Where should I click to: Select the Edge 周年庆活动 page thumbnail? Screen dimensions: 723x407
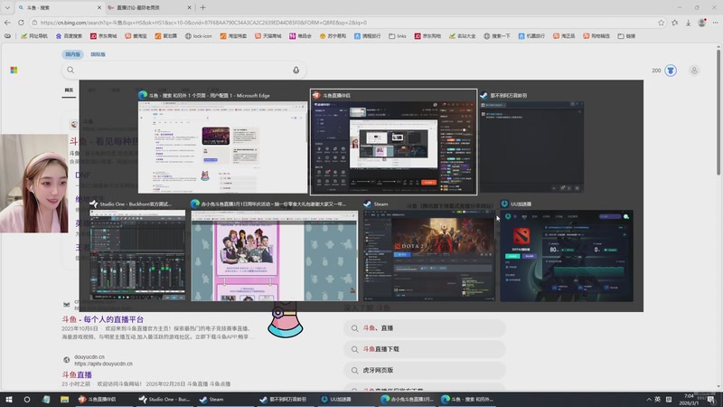click(275, 255)
